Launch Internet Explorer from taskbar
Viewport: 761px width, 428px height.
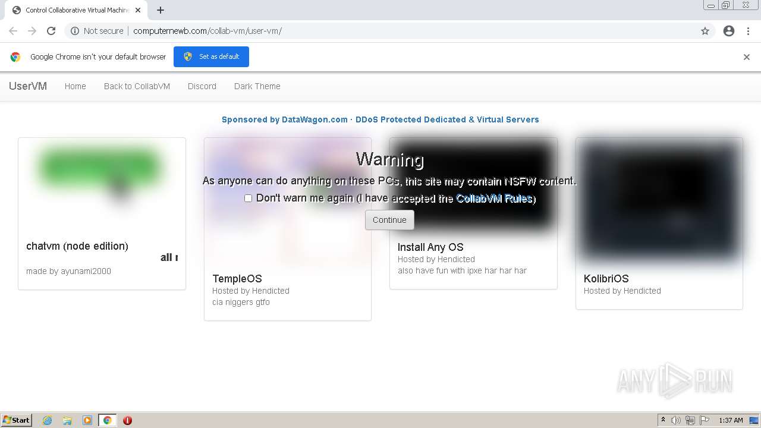(48, 420)
